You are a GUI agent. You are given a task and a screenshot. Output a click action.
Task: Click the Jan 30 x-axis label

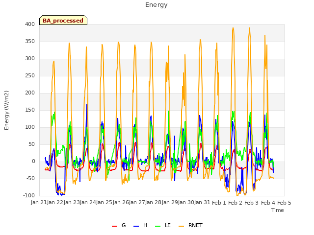186,203
